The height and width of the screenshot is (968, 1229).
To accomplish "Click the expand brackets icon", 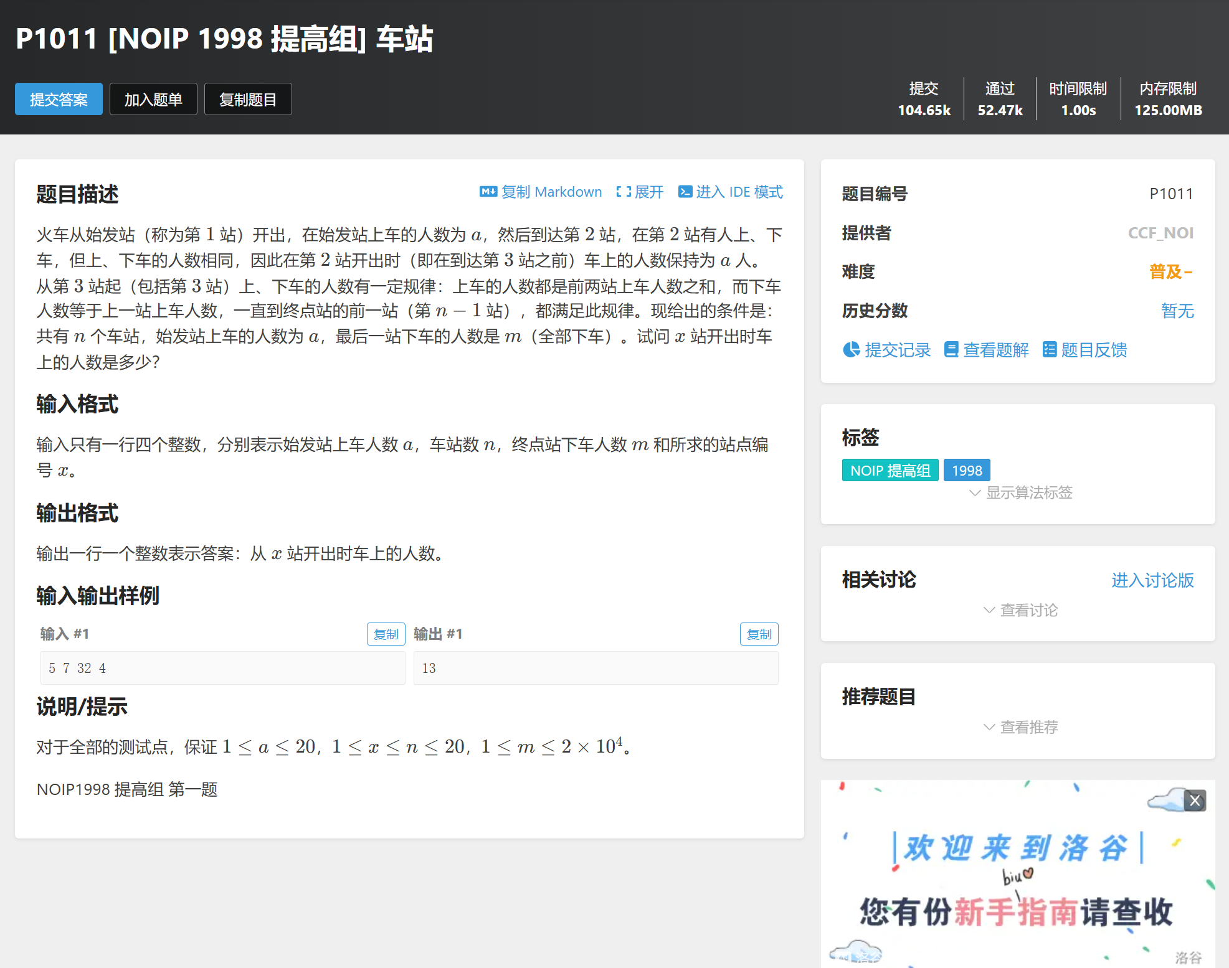I will [623, 192].
